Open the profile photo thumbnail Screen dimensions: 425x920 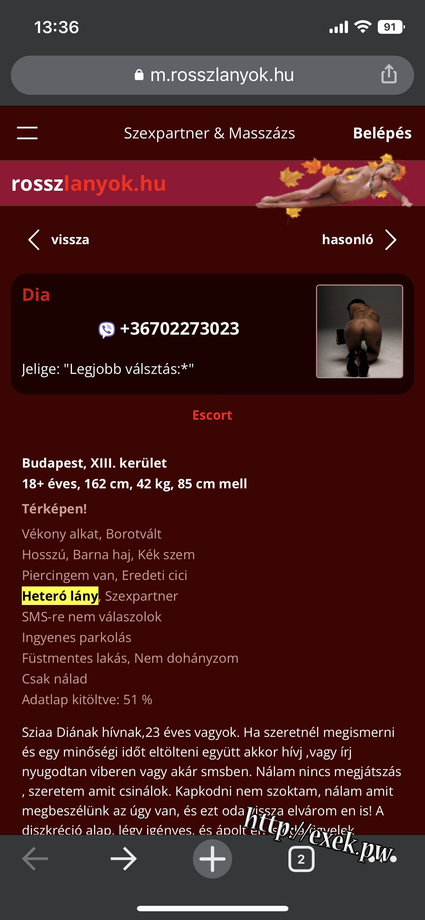(360, 331)
